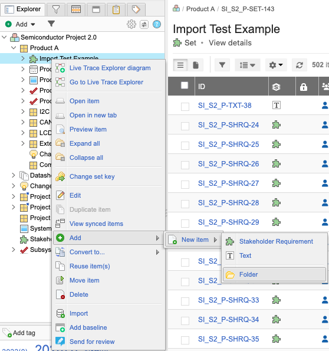Select Product A in project tree

44,48
